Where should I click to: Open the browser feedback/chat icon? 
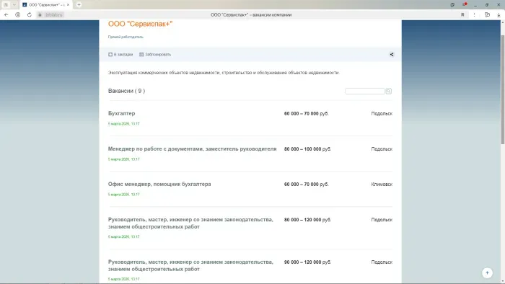click(x=487, y=15)
